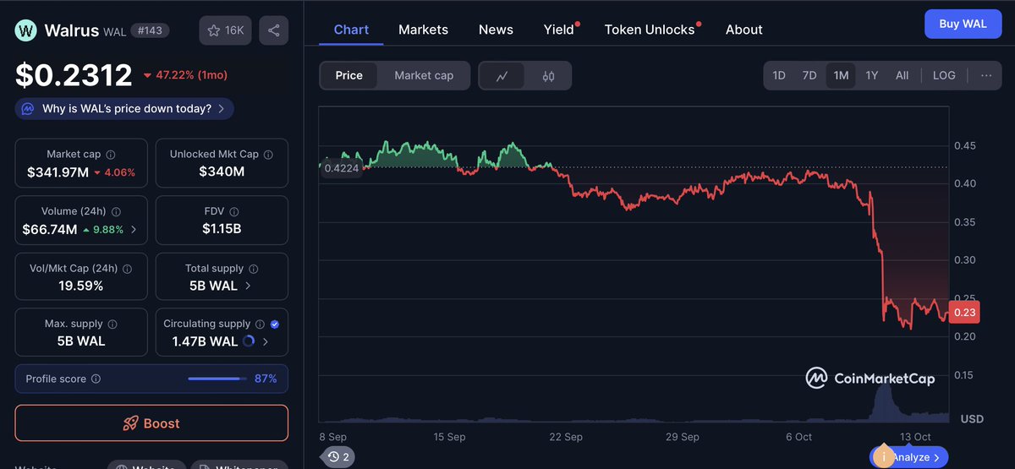
Task: Select 1Y time range
Action: [872, 75]
